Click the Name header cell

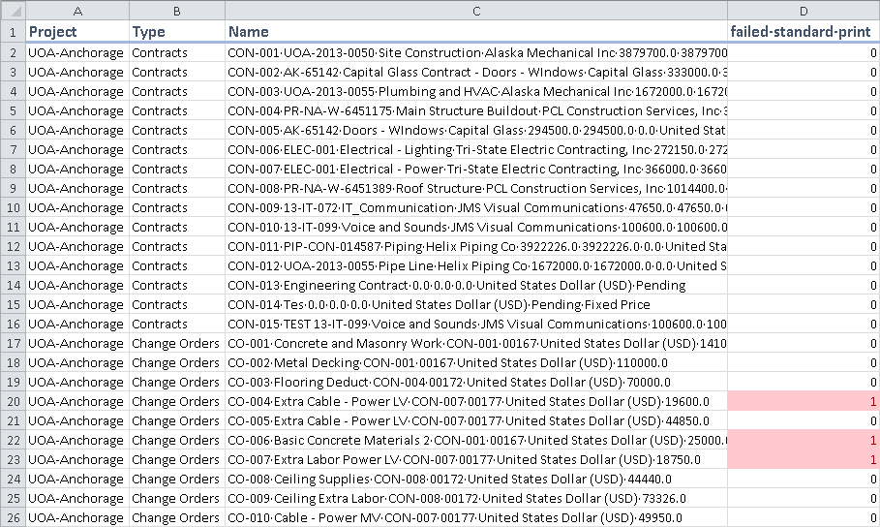tap(476, 31)
